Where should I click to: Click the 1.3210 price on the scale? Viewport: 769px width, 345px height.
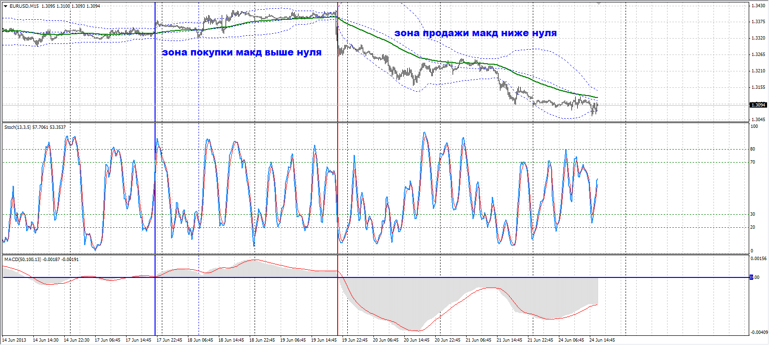(x=758, y=71)
